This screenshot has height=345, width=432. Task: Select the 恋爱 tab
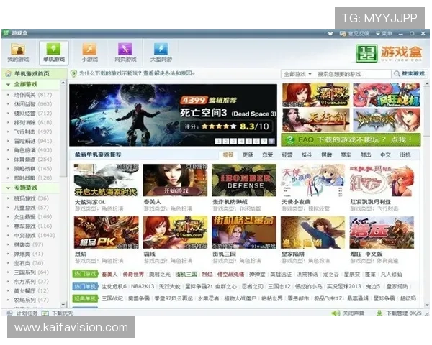click(x=268, y=155)
